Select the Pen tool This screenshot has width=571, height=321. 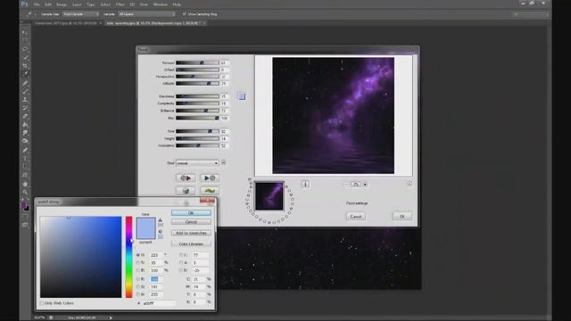coord(25,150)
